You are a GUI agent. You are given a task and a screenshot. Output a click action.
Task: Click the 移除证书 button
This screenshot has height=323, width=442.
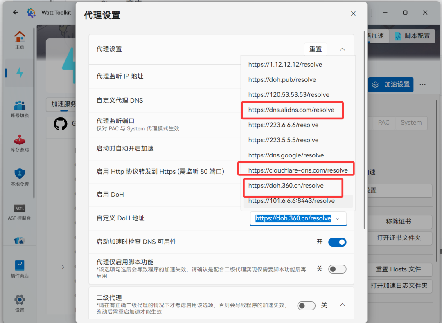pyautogui.click(x=399, y=221)
